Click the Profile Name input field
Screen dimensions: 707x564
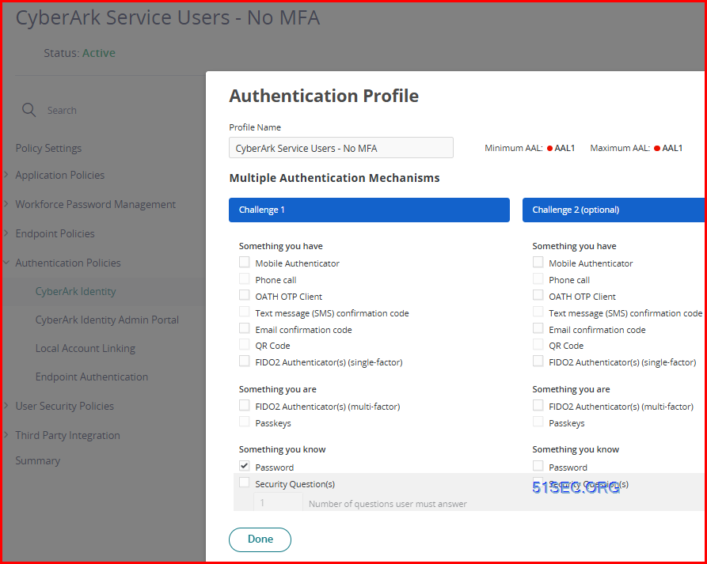[341, 148]
